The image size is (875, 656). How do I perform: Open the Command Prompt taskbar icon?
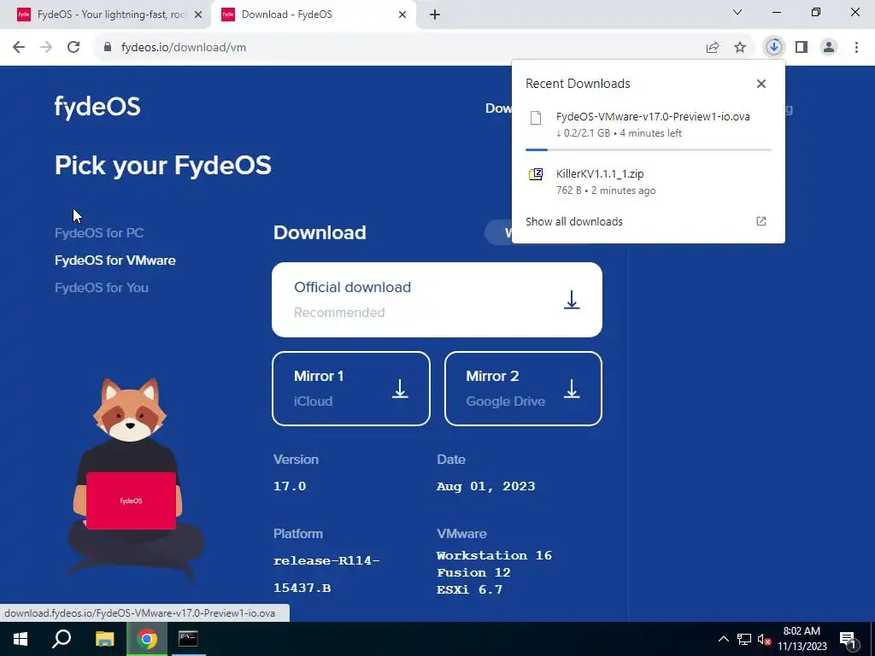pyautogui.click(x=188, y=639)
